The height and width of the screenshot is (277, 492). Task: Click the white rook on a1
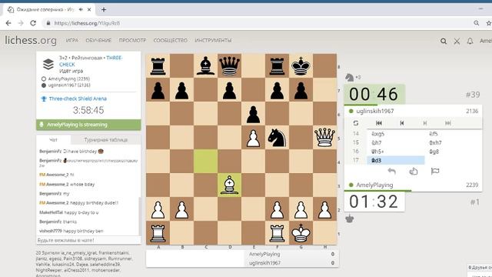158,233
